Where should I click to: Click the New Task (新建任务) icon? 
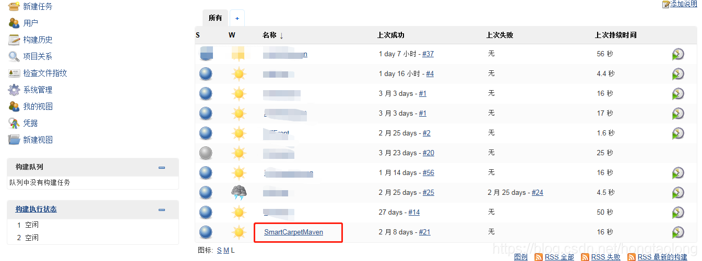tap(14, 6)
